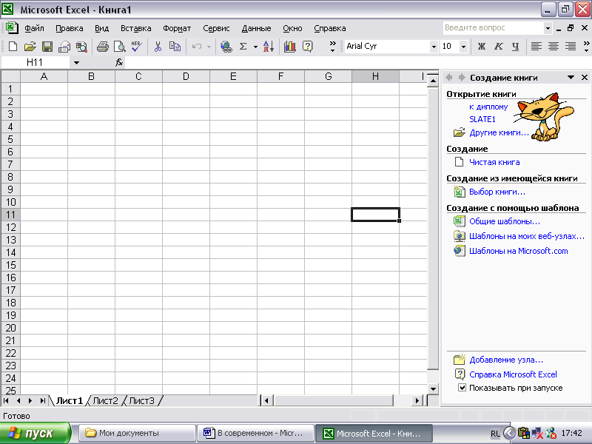Screen dimensions: 592x444
Task: Create a Чистая книга blank workbook
Action: [x=494, y=162]
